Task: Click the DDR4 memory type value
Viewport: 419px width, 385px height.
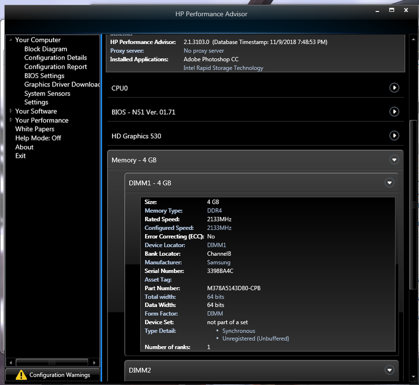Action: [x=214, y=211]
